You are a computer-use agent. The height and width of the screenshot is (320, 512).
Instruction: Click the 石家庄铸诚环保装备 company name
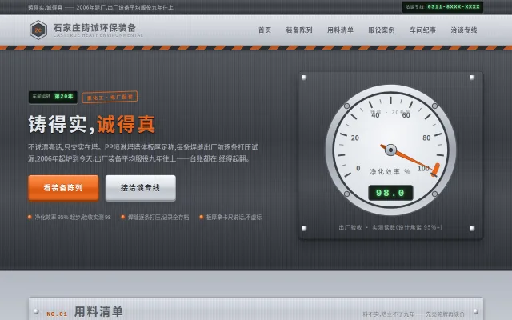click(x=94, y=27)
